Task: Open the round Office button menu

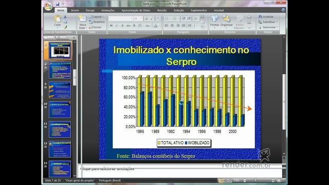Action: click(x=48, y=6)
